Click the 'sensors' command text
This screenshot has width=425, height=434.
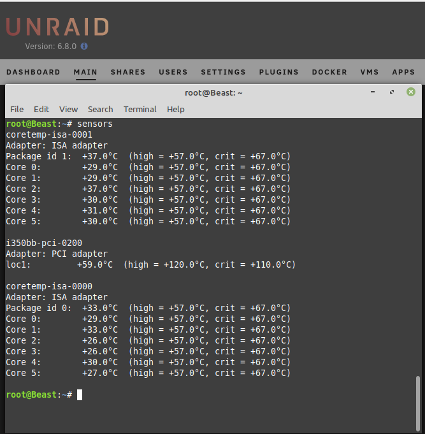coord(95,124)
